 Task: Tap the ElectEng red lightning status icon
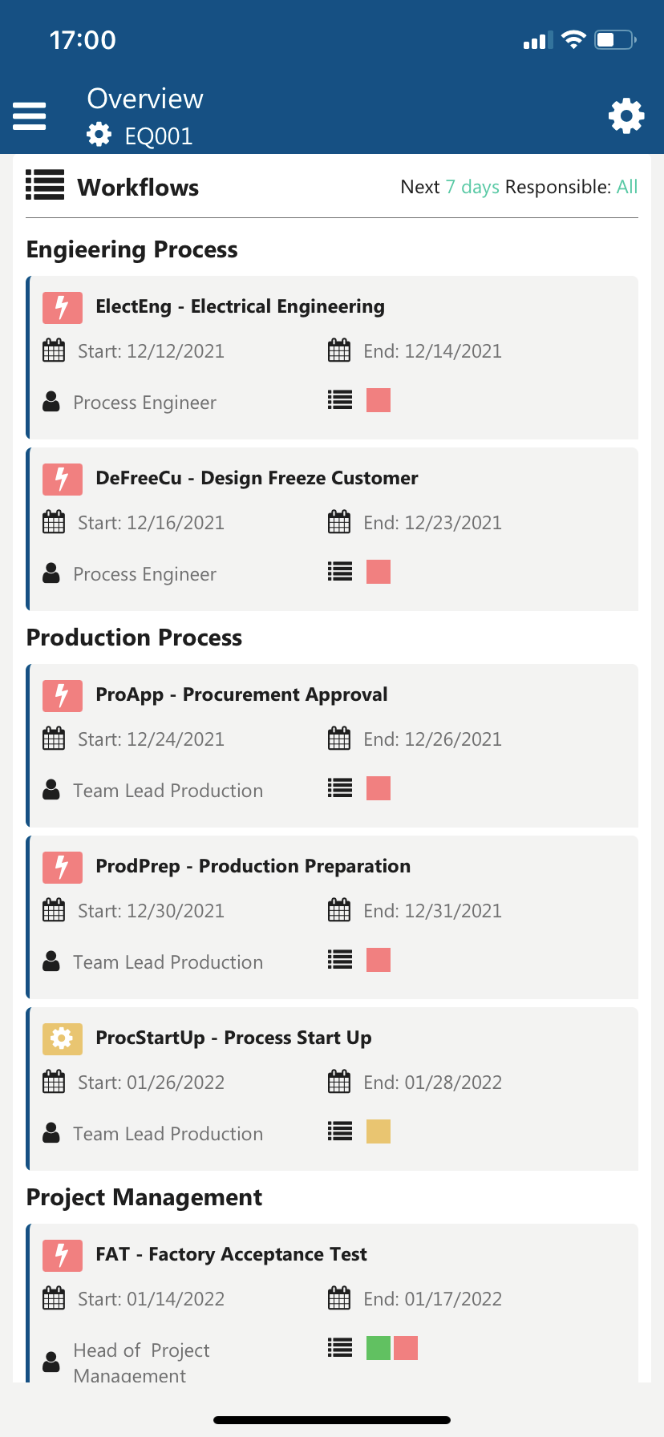62,307
